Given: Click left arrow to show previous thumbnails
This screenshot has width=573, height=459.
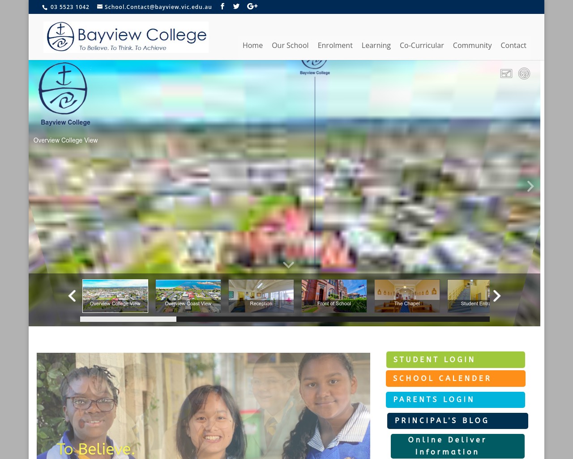Looking at the screenshot, I should 72,296.
